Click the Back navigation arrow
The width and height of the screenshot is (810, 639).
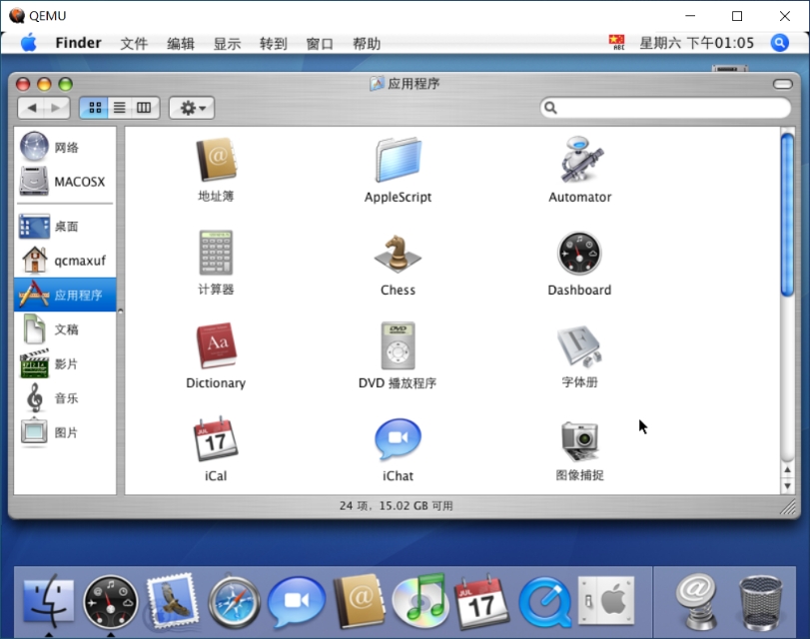pos(31,107)
